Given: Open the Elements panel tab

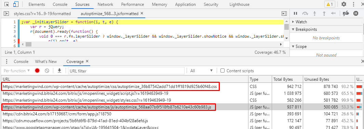Looking at the screenshot, I should 37,4.
